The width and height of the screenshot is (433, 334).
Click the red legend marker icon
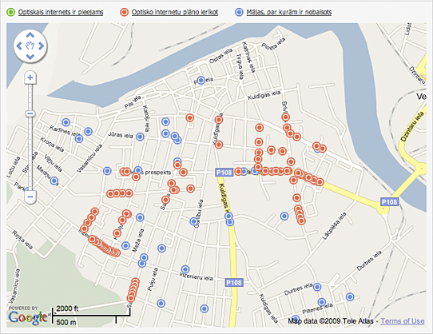(125, 12)
